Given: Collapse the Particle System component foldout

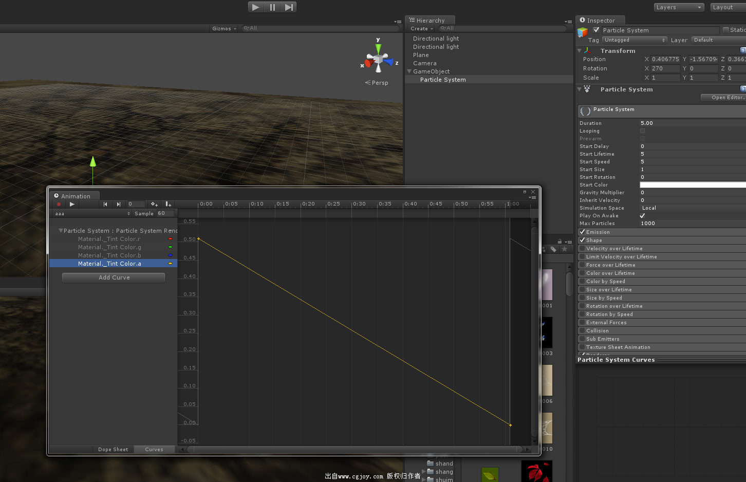Looking at the screenshot, I should (580, 89).
